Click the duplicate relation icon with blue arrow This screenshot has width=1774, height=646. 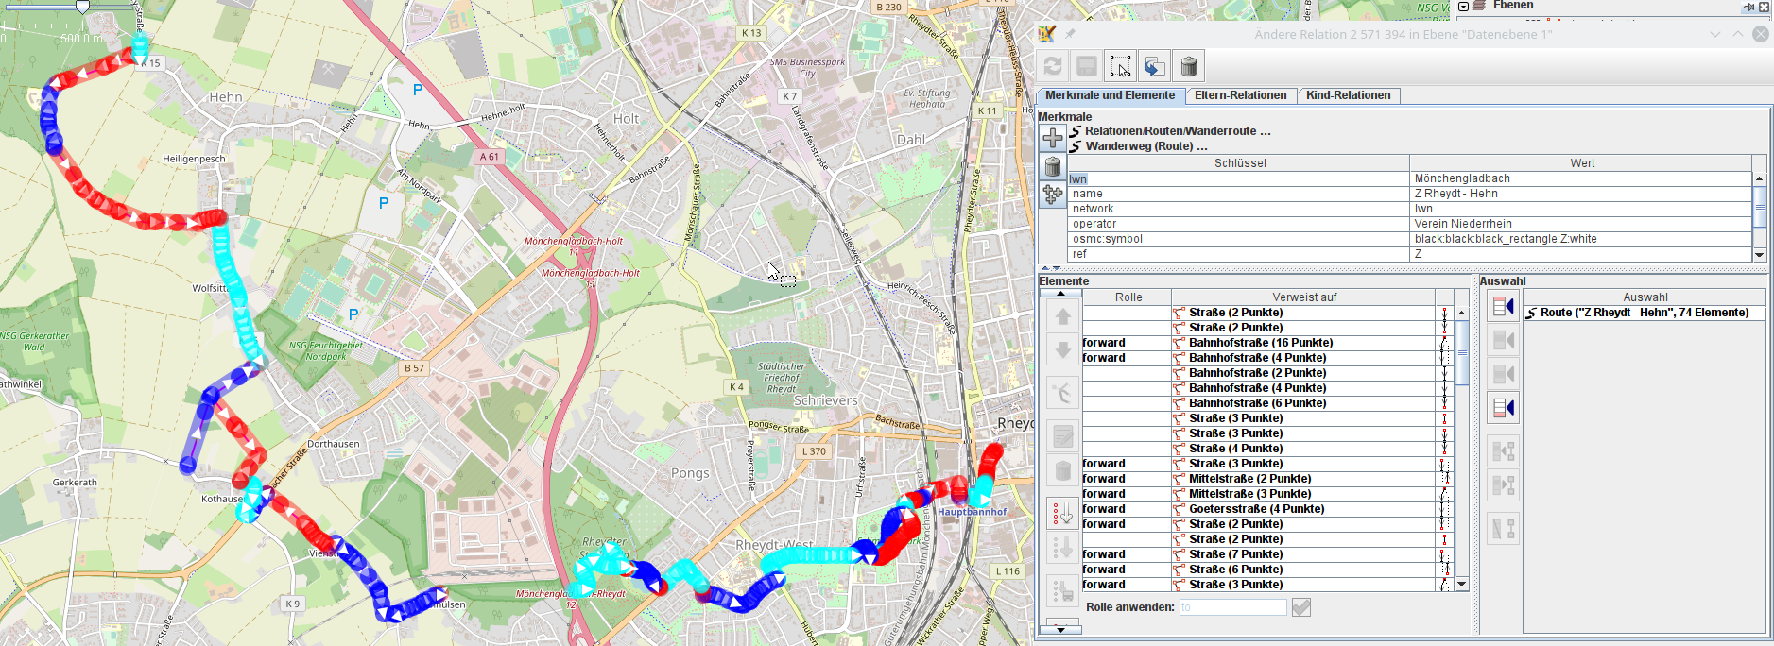click(x=1155, y=66)
